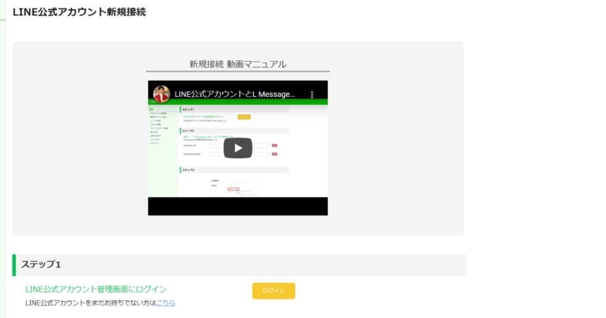Click the ステップ2 header inside the video preview
This screenshot has width=606, height=318.
click(234, 131)
